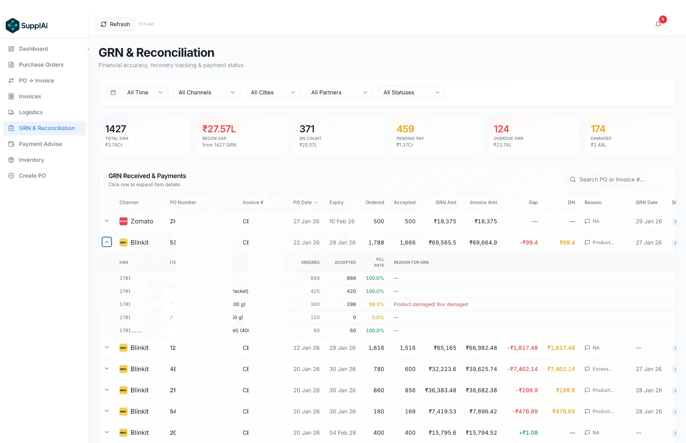
Task: Open the All Time date filter
Action: point(137,92)
